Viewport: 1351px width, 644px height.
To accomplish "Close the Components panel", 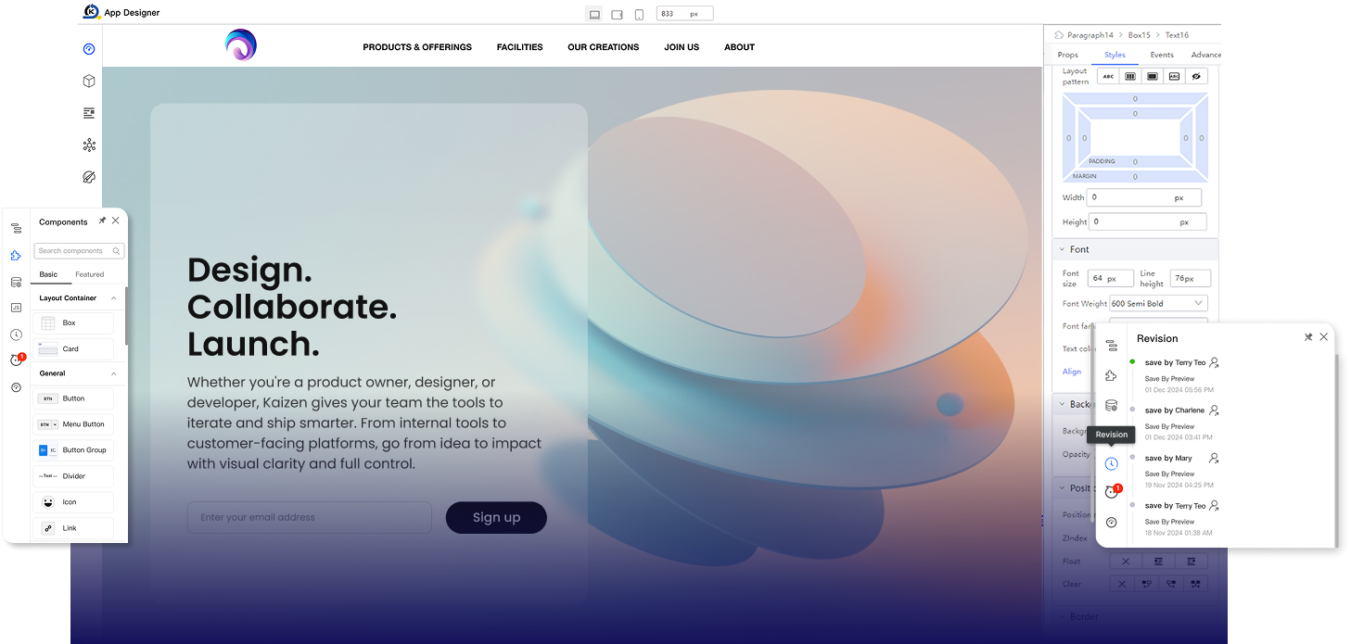I will pos(116,221).
